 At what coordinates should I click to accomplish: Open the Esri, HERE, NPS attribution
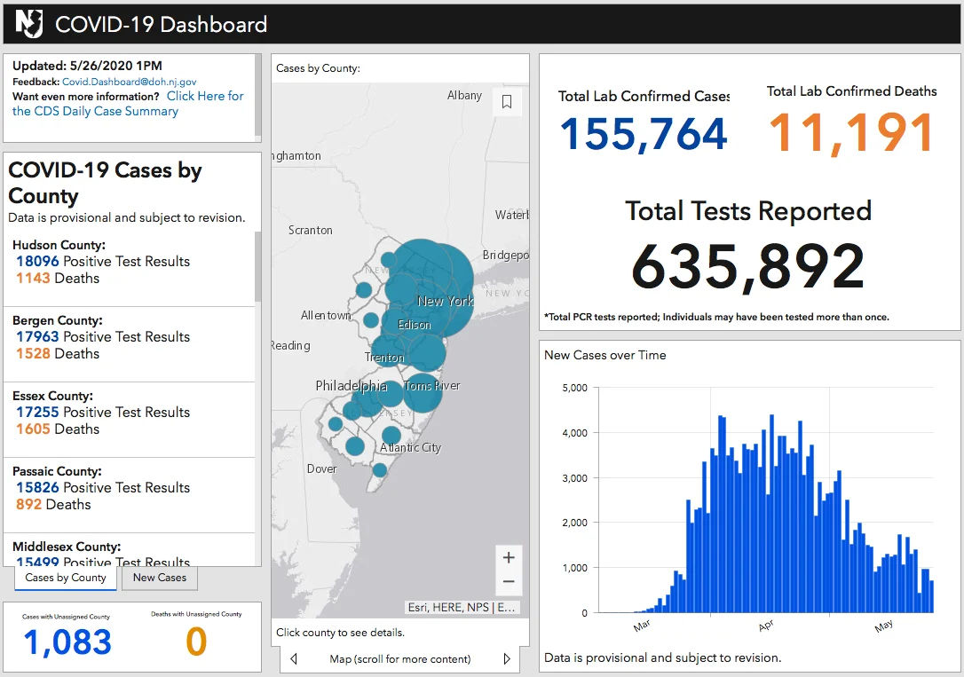tap(462, 607)
